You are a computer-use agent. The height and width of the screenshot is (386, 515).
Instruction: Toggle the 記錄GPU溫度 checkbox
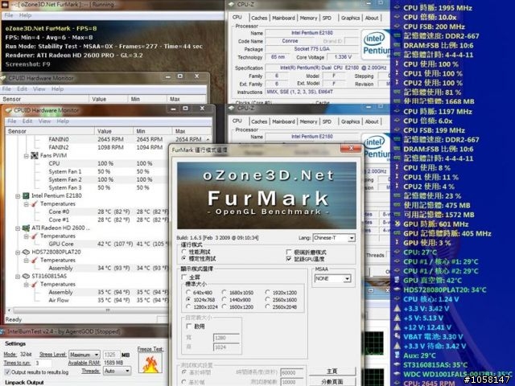point(289,259)
